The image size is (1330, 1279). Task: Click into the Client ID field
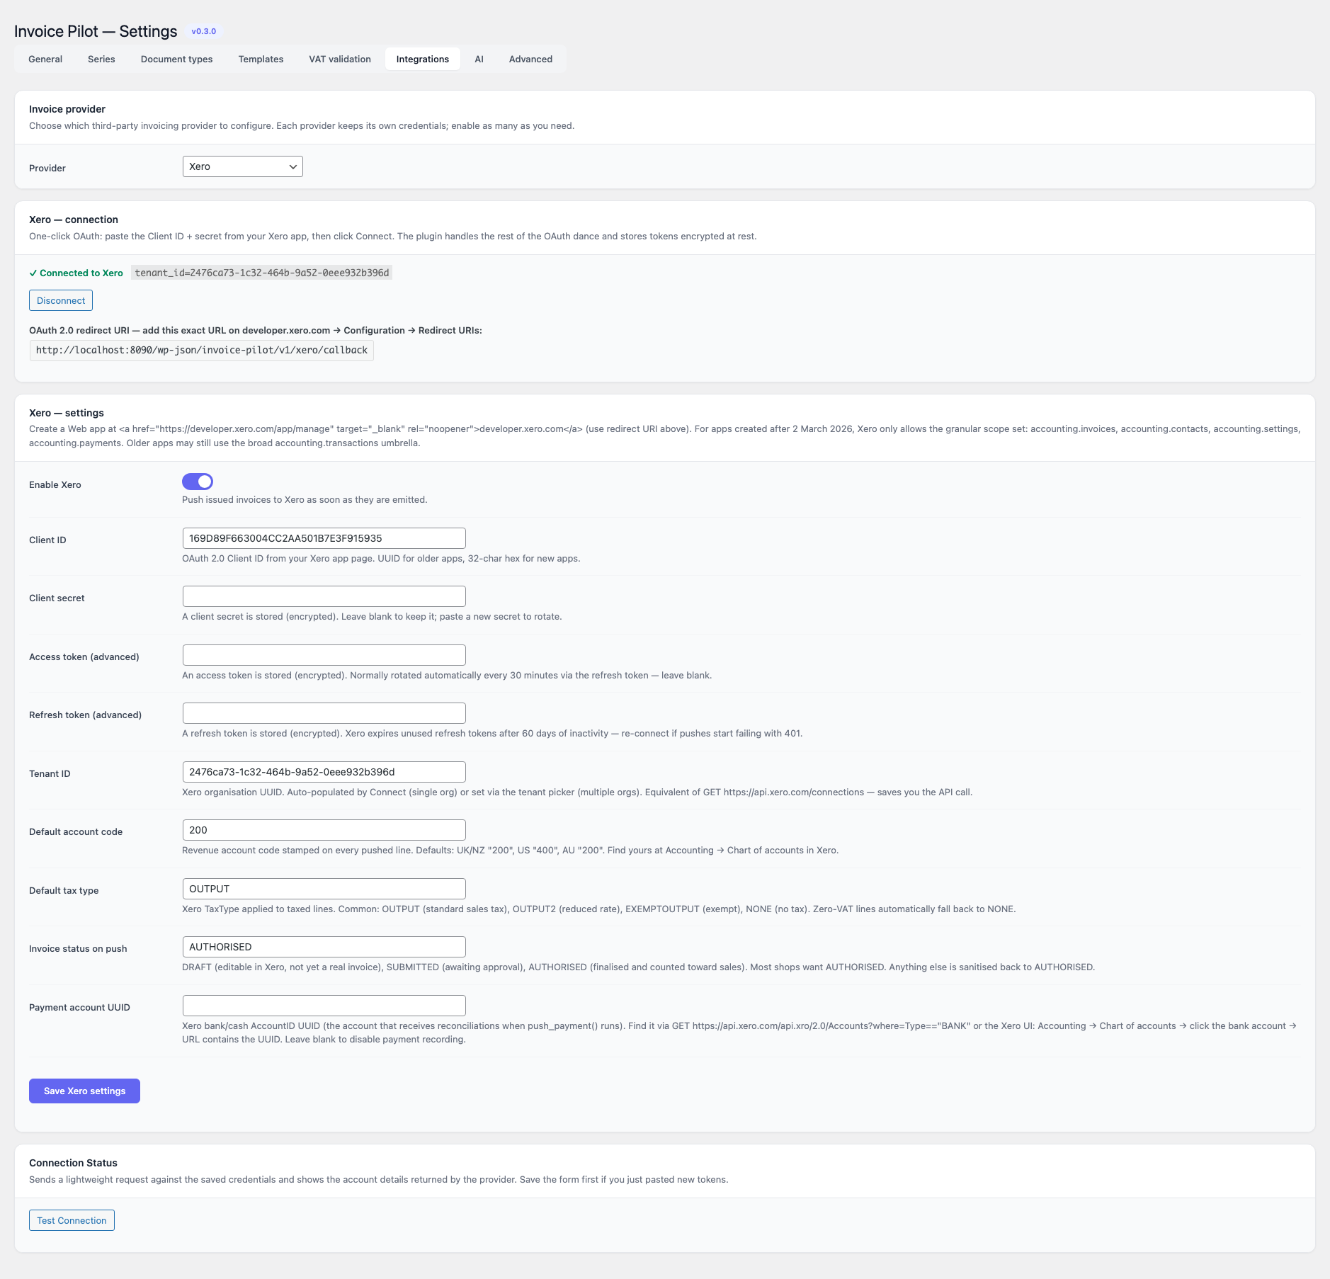tap(324, 538)
